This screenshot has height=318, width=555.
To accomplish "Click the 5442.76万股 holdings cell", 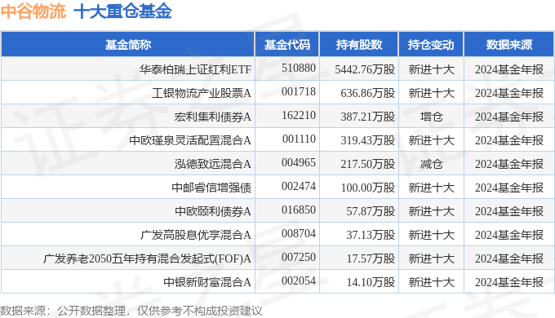I will (365, 69).
